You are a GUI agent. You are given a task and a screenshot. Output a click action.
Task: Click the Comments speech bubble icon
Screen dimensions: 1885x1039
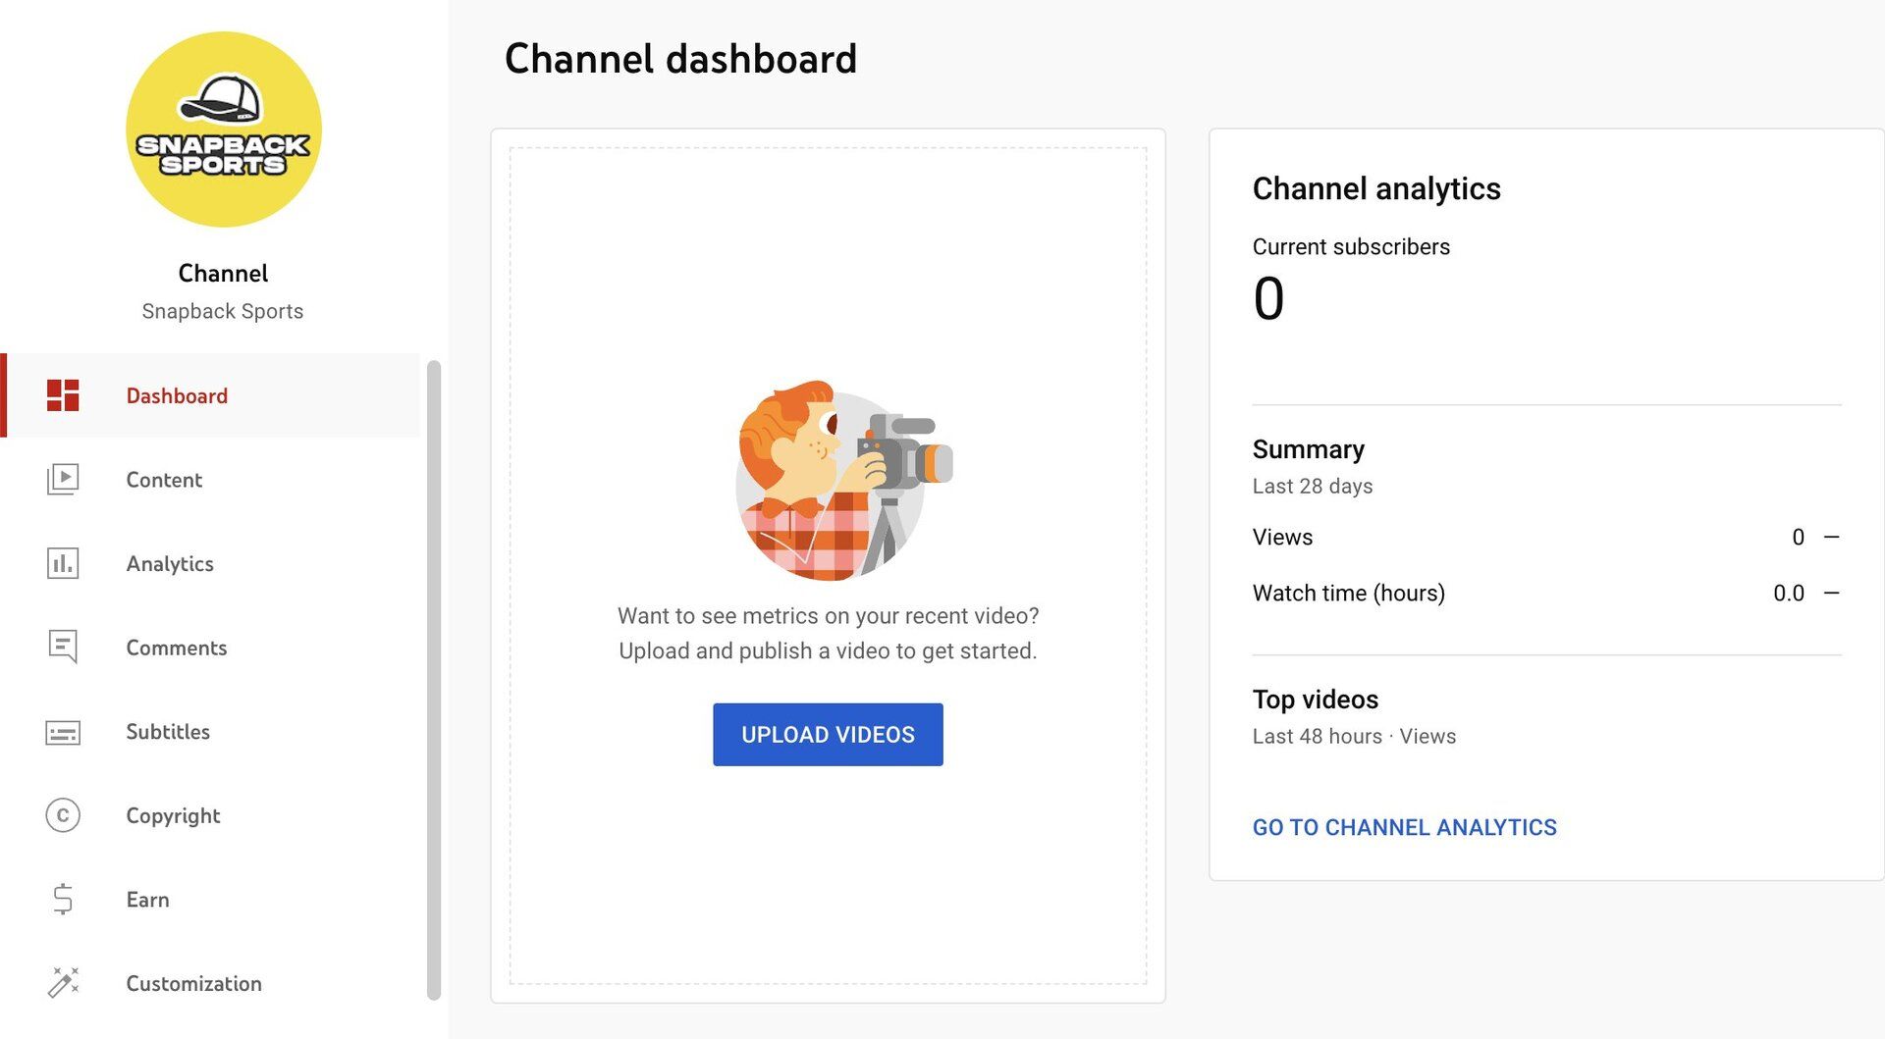coord(63,648)
